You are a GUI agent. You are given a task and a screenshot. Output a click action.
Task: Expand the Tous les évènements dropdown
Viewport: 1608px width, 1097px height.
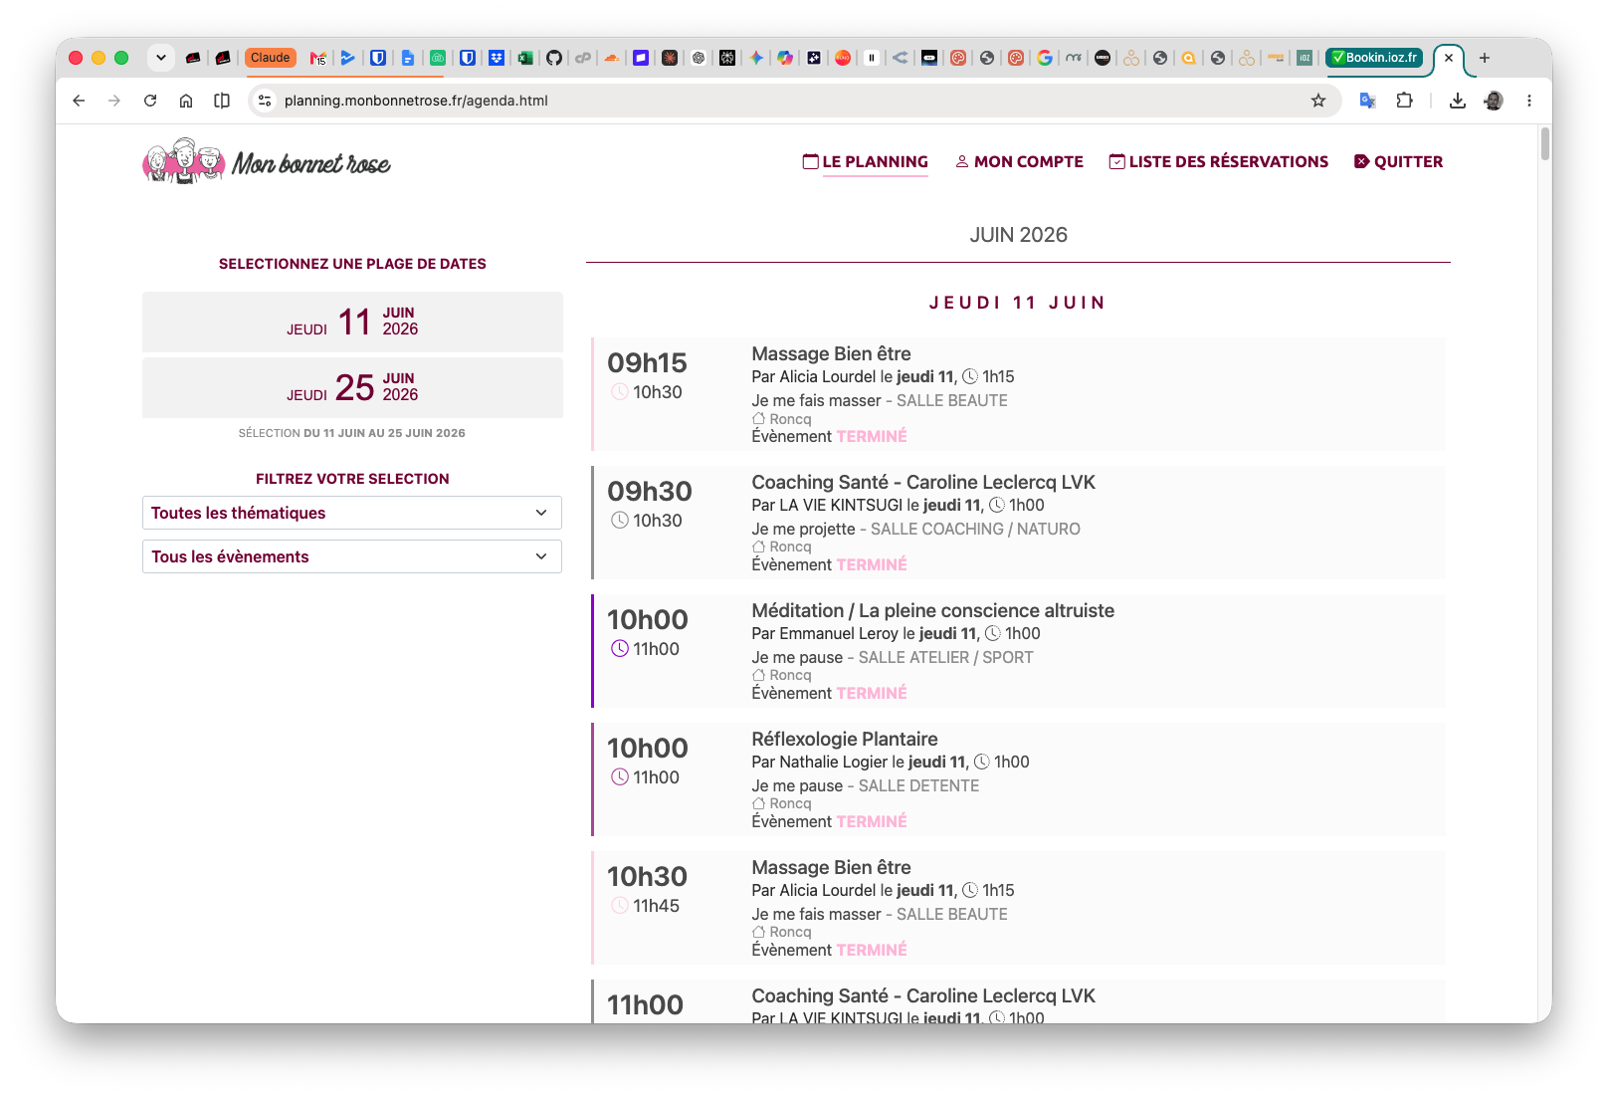(x=352, y=556)
